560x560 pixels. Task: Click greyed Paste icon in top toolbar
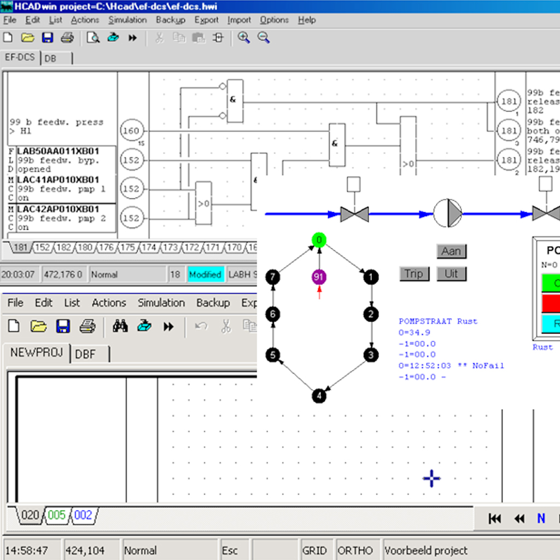click(199, 38)
